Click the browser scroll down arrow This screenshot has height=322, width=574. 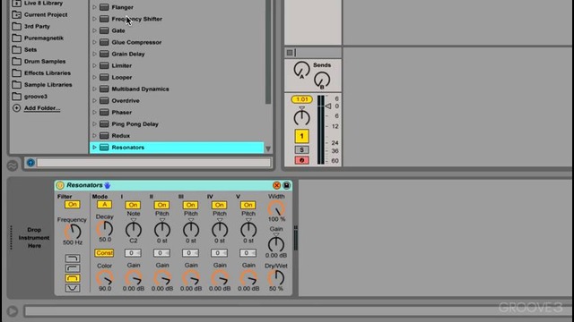coord(268,148)
